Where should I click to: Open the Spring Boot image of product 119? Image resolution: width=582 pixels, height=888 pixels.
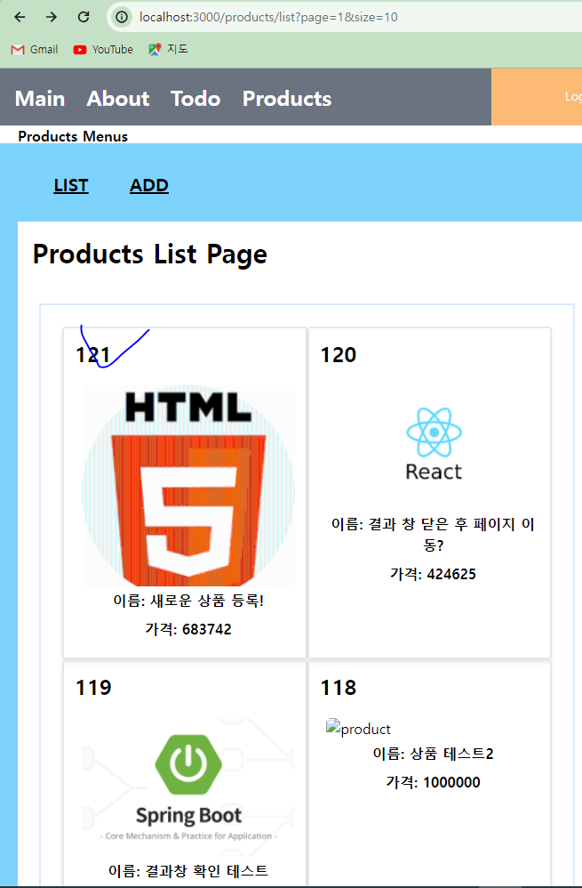point(188,786)
